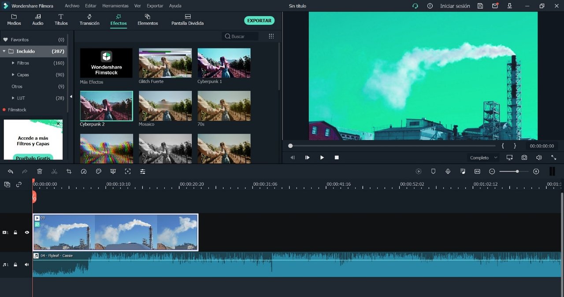The image size is (564, 297).
Task: Switch to the Transición tab
Action: (x=89, y=20)
